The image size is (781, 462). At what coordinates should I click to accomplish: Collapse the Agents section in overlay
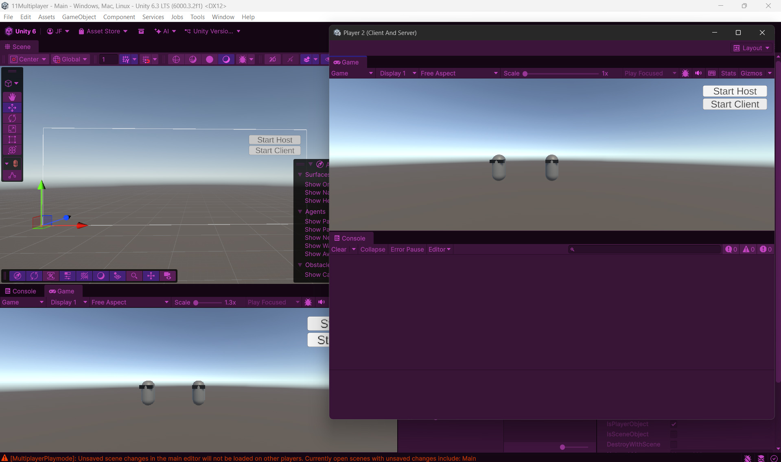tap(300, 211)
